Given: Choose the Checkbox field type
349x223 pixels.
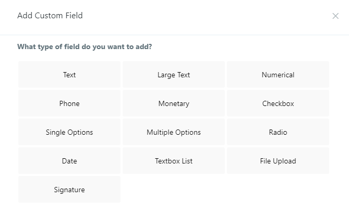Looking at the screenshot, I should tap(278, 103).
